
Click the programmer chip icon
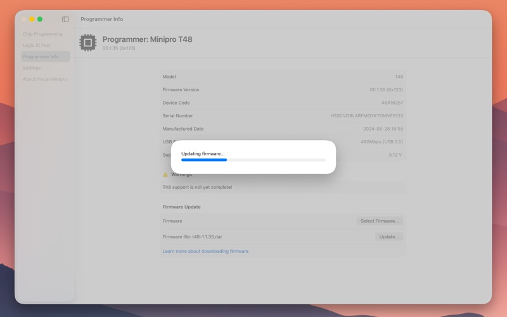click(88, 42)
